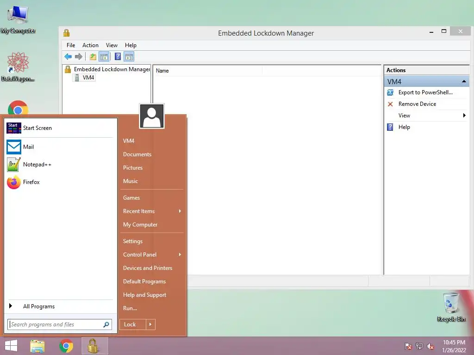Toggle the Show/Hide Console Tree toolbar icon

[104, 56]
